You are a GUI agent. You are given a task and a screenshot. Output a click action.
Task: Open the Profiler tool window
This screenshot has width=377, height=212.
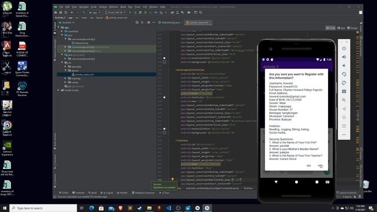(122, 193)
